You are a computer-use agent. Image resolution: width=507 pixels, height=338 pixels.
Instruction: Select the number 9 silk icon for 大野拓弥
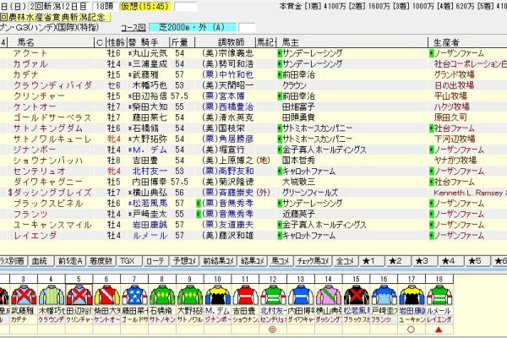[190, 295]
